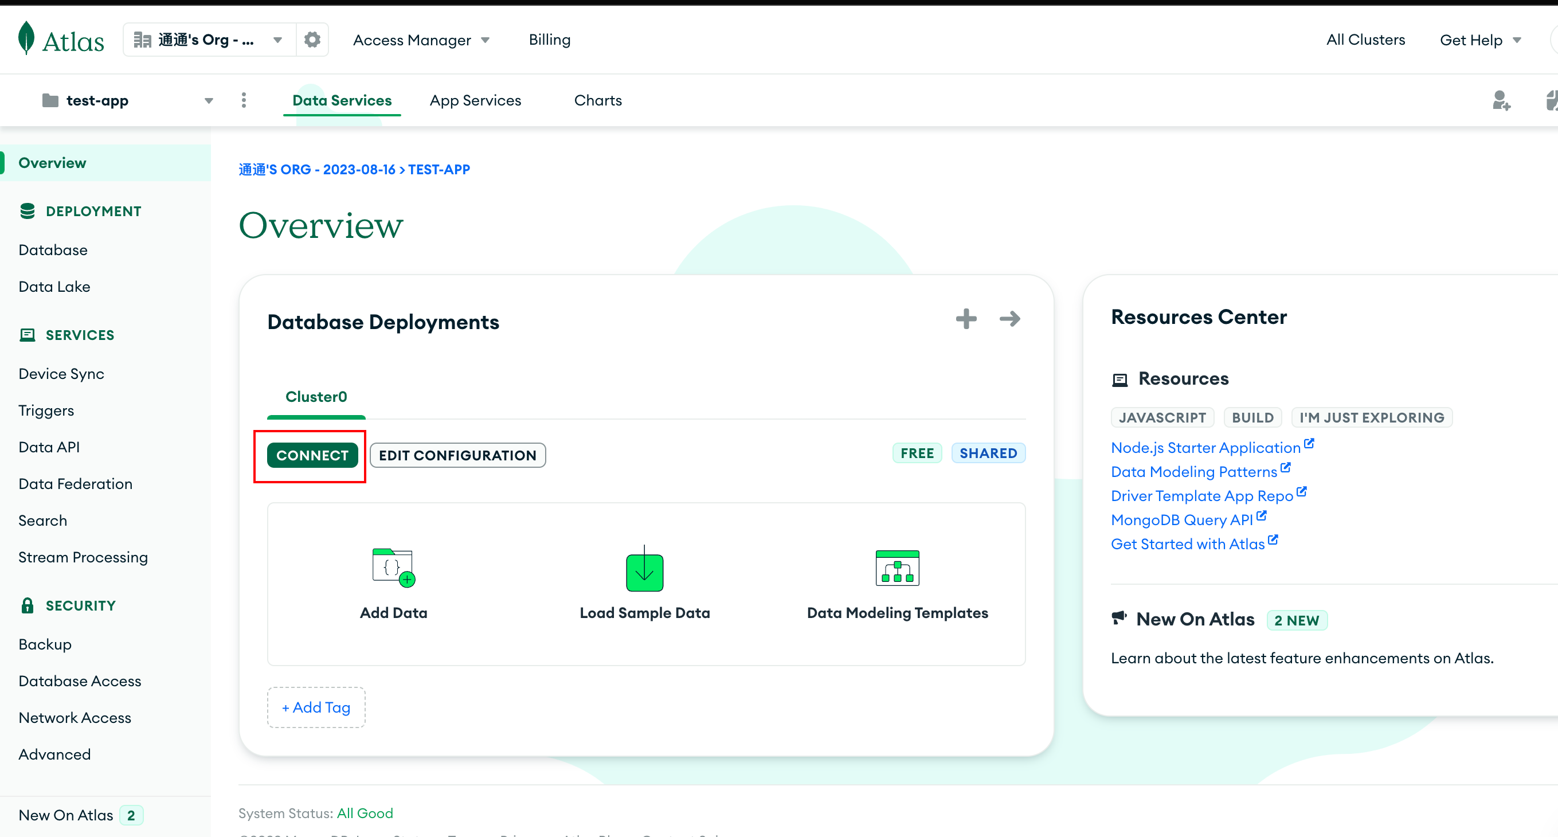Image resolution: width=1558 pixels, height=837 pixels.
Task: Switch to the App Services tab
Action: [x=475, y=100]
